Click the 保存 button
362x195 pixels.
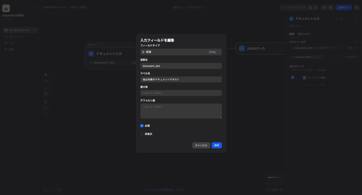(x=217, y=145)
